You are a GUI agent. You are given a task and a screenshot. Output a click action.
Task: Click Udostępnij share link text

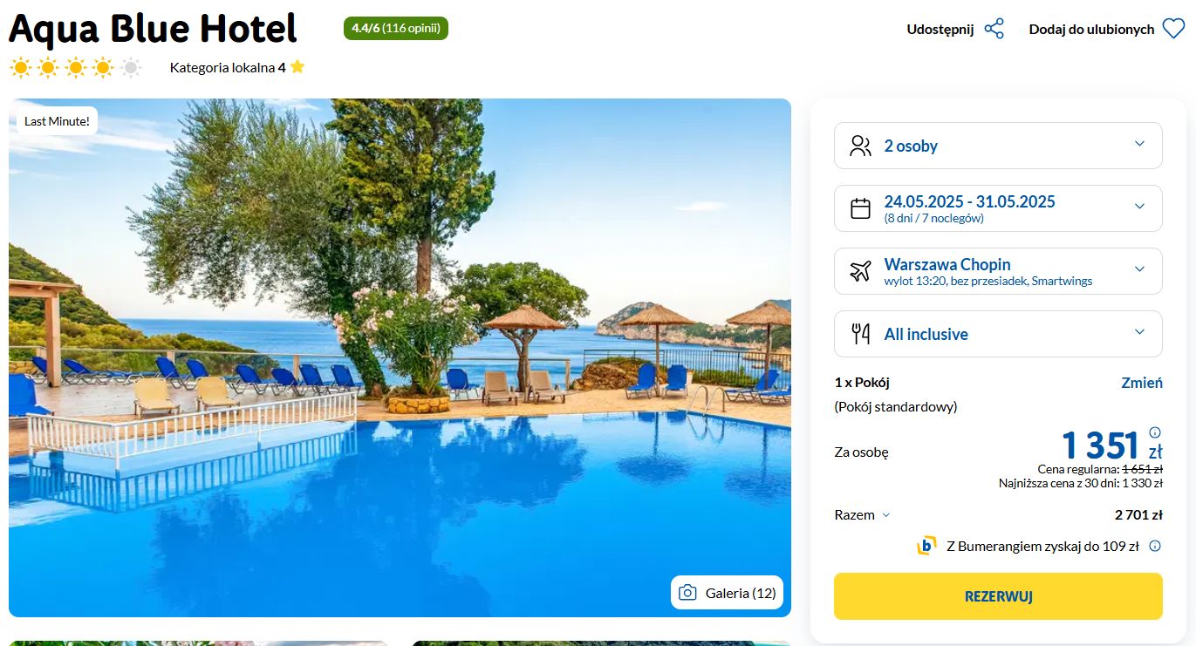pos(940,29)
